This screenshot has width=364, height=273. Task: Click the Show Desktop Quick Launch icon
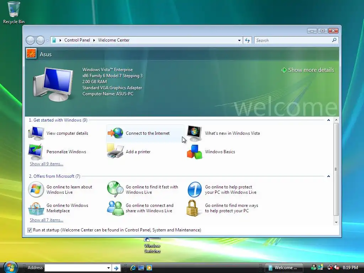pyautogui.click(x=141, y=268)
